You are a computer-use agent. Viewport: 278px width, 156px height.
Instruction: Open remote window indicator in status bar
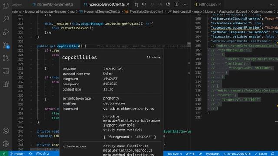[4, 153]
